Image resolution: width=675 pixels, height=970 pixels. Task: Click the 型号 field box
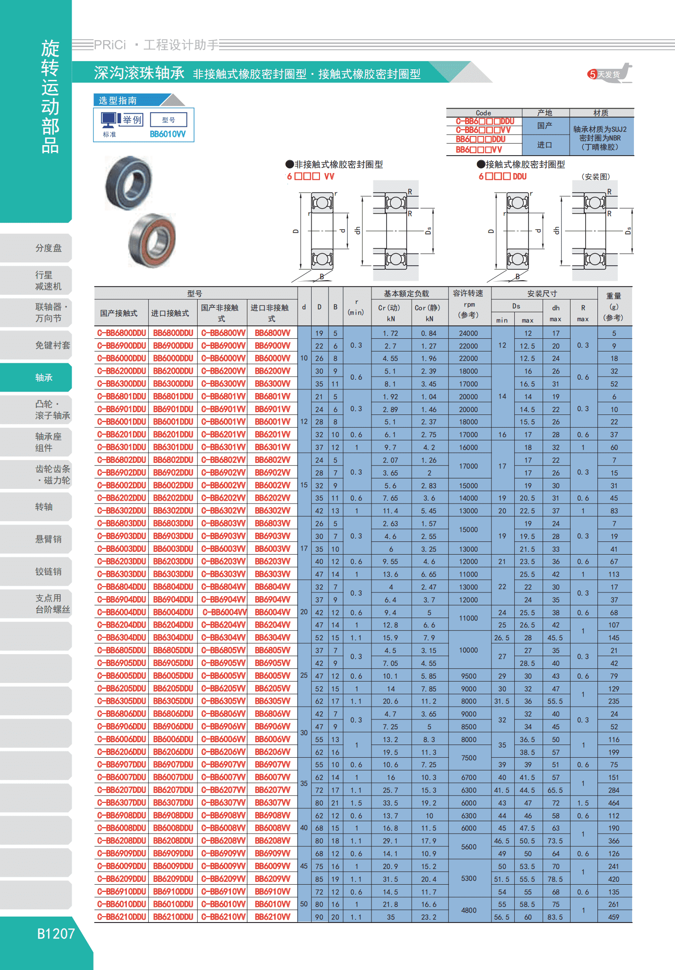(168, 120)
